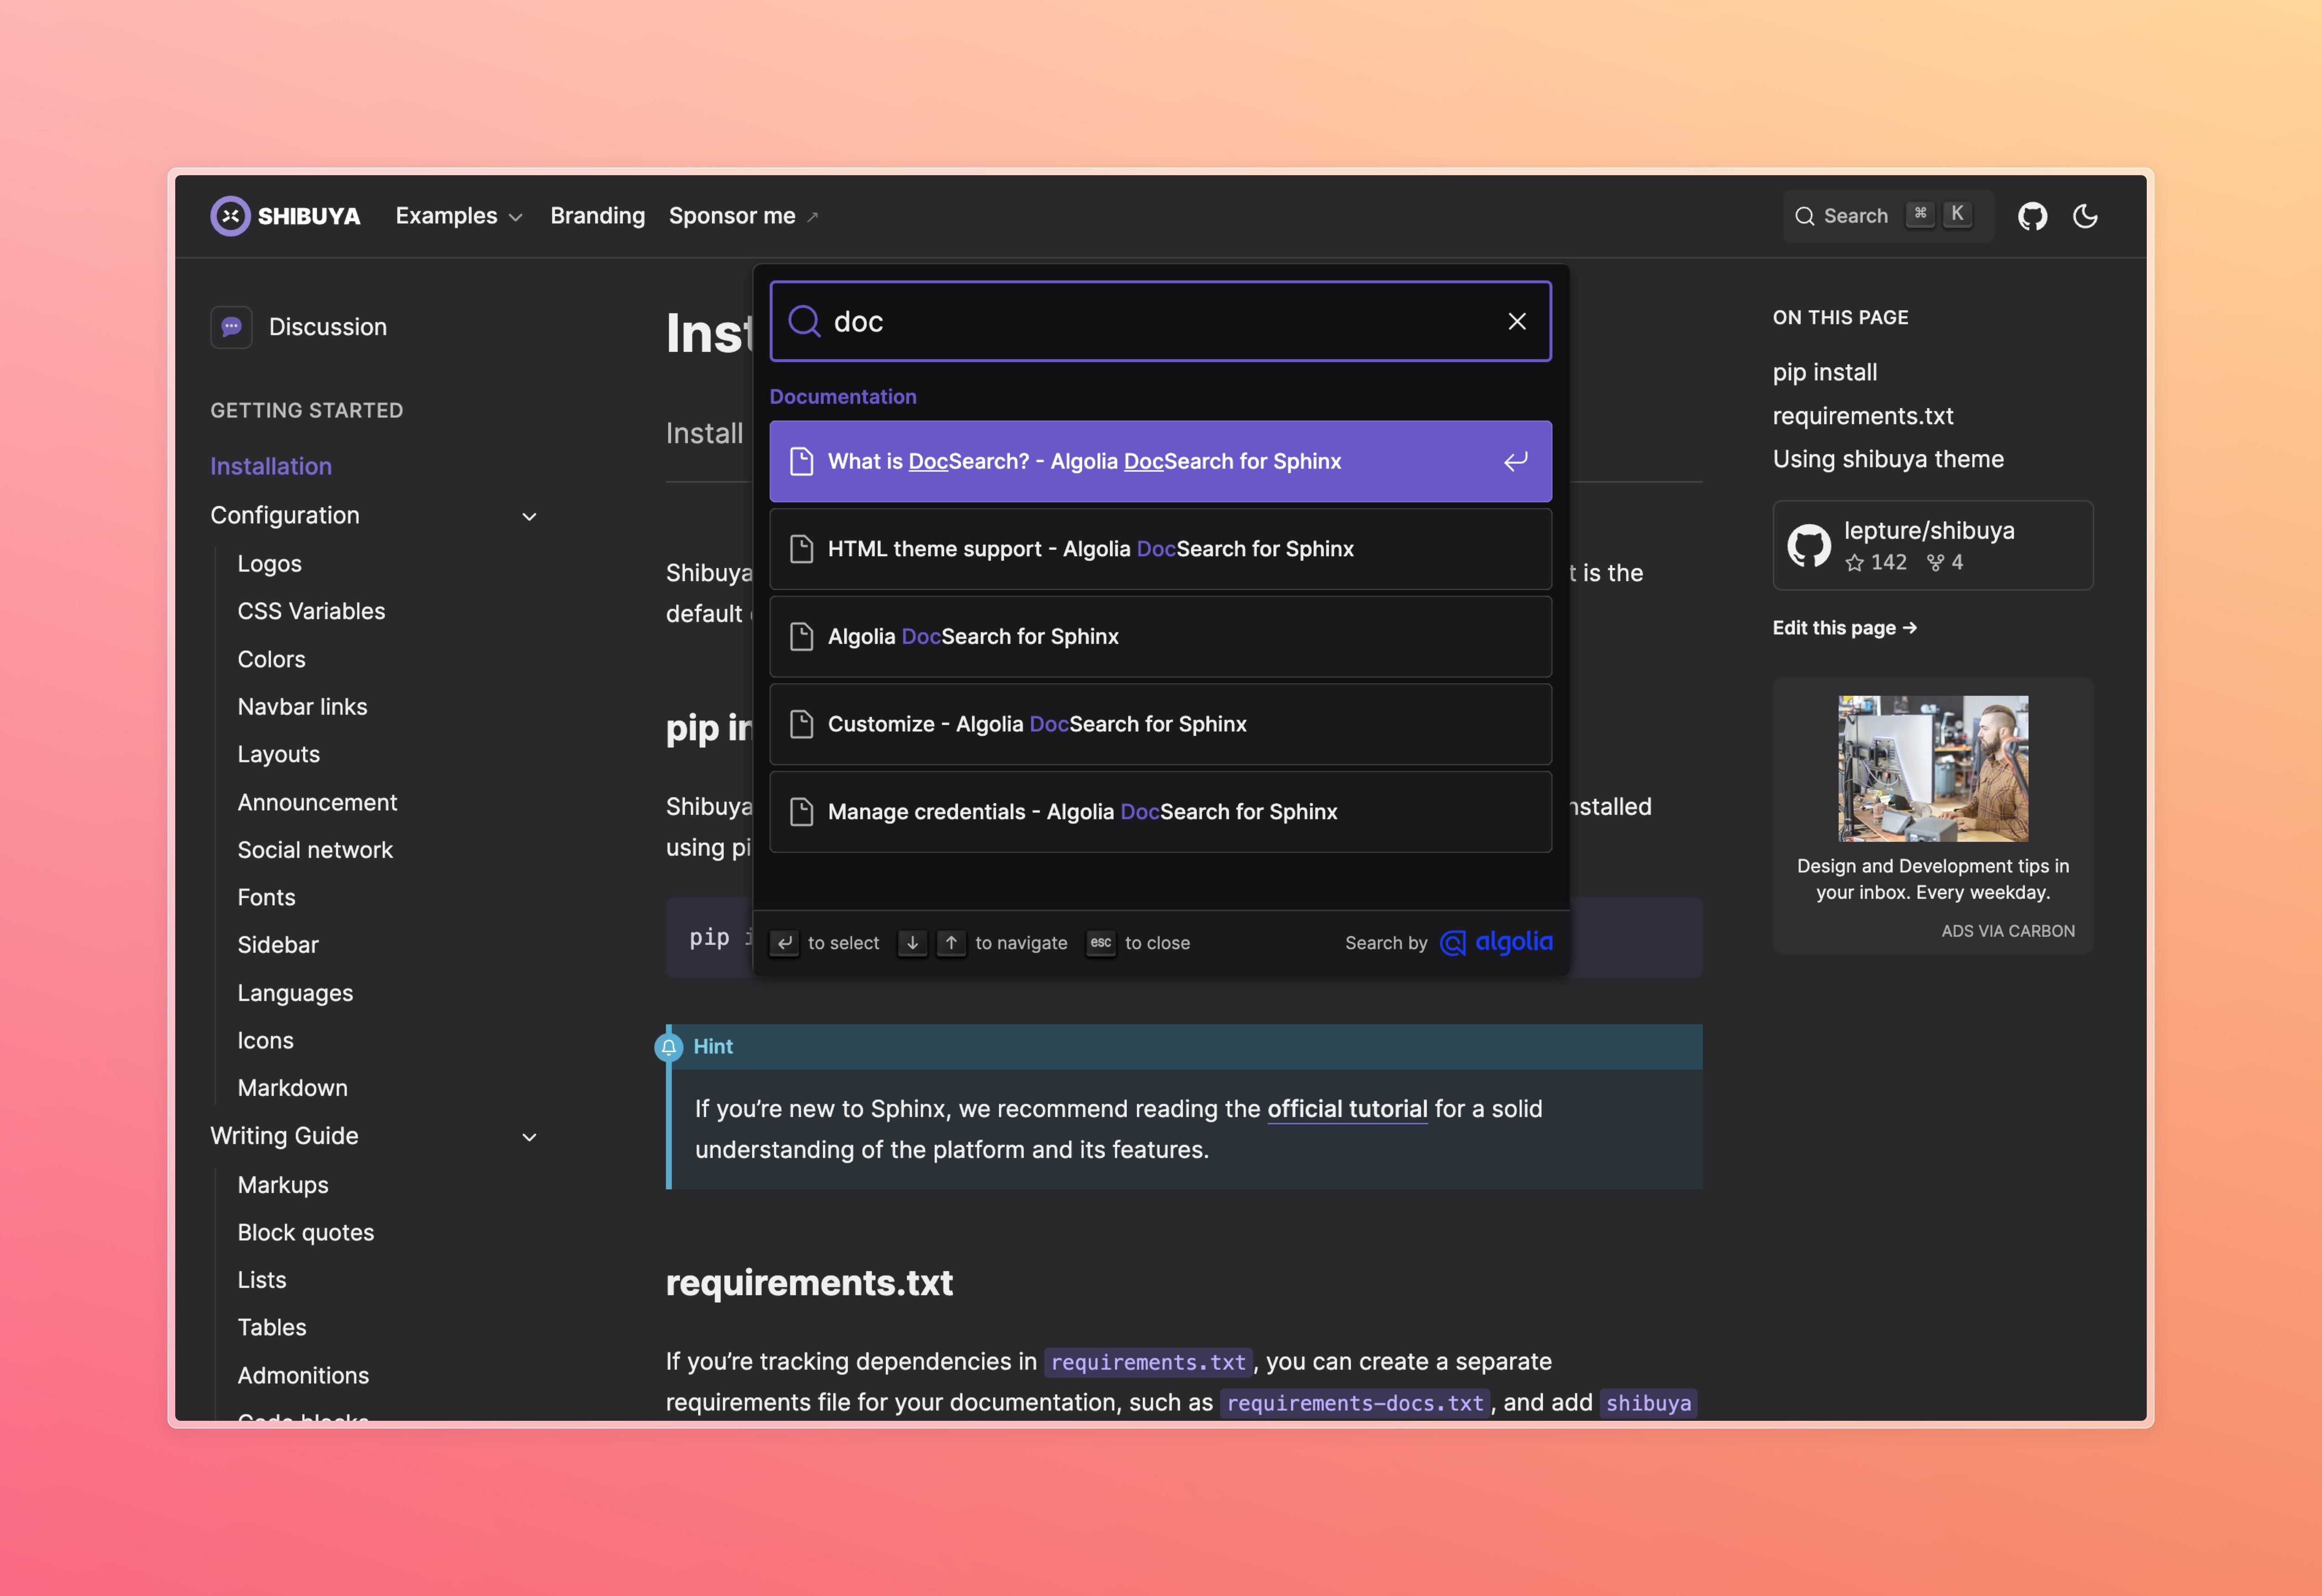Viewport: 2322px width, 1596px height.
Task: Open the Writing Guide sidebar item
Action: click(x=284, y=1136)
